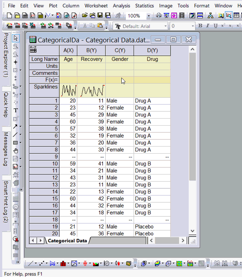Open the Default: Arial font dropdown
Viewport: 242px width, 277px height.
pos(165,26)
